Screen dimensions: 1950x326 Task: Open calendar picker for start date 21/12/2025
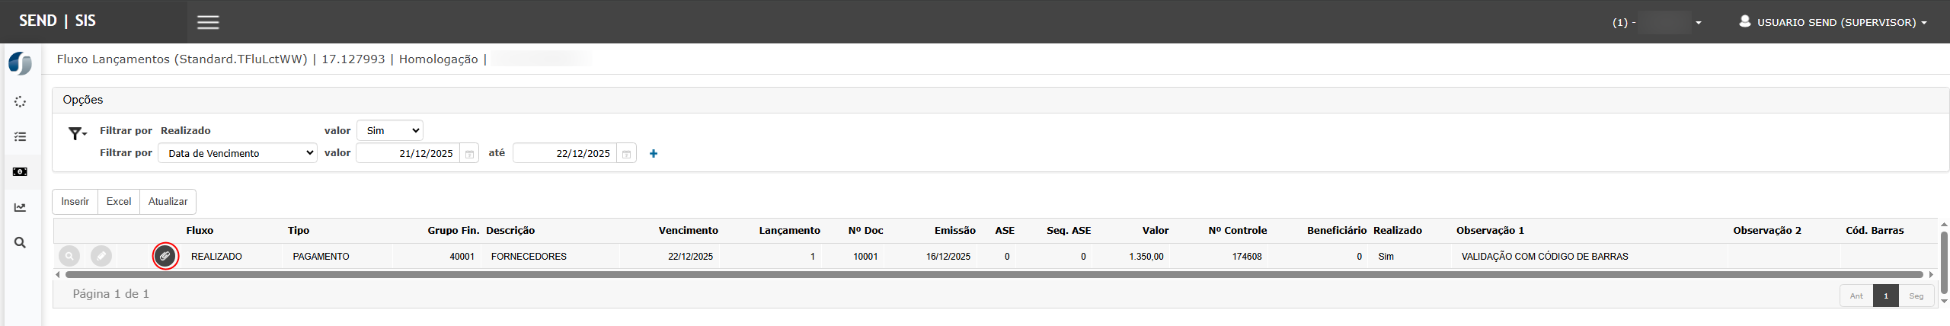tap(470, 154)
